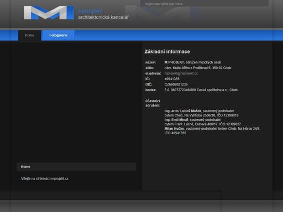Image resolution: width=283 pixels, height=212 pixels.
Task: Click the el.adresa: label
Action: [x=153, y=73]
